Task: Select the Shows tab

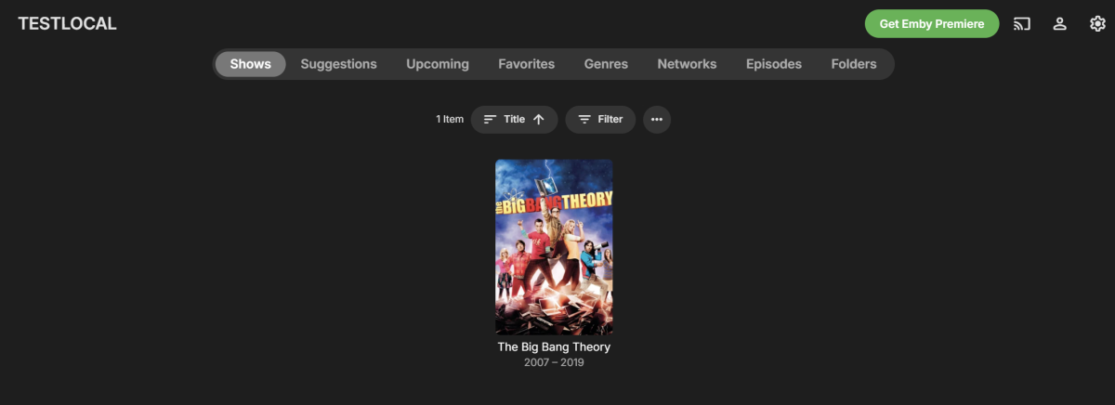Action: [251, 64]
